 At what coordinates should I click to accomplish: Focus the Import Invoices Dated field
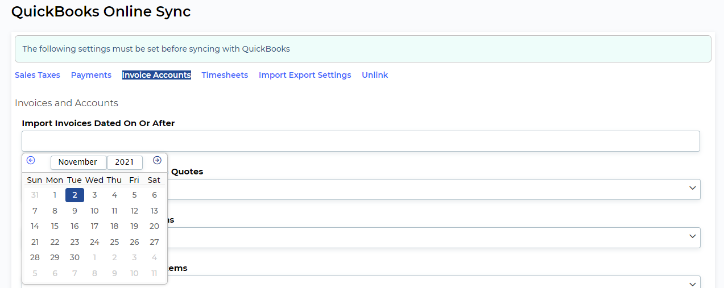coord(361,141)
